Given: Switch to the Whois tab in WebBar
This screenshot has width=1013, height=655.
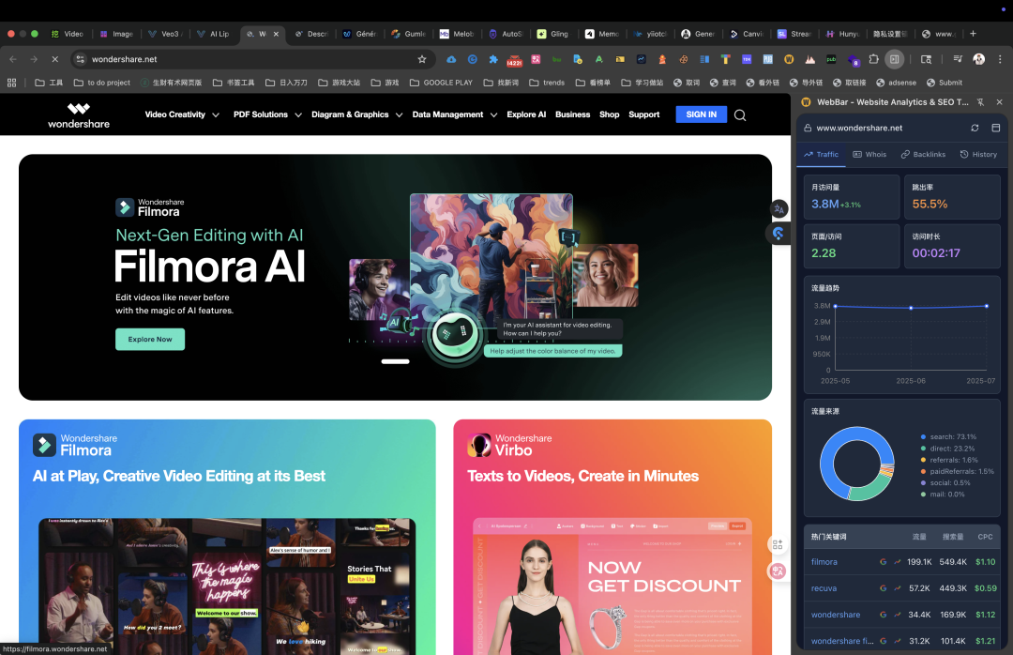Looking at the screenshot, I should click(869, 155).
